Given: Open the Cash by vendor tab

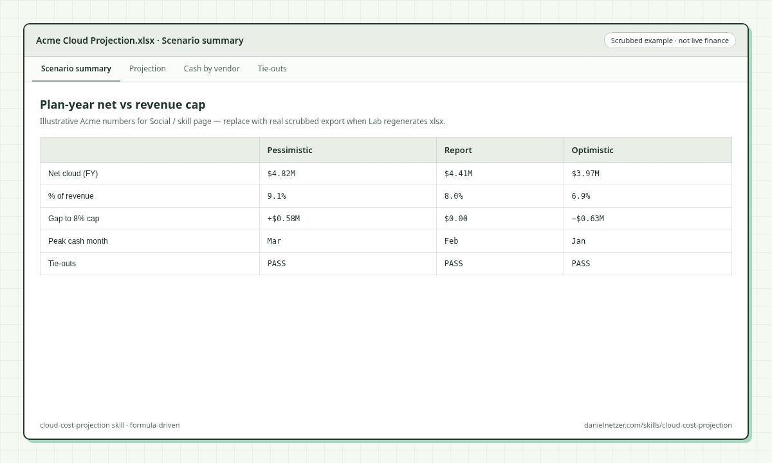Looking at the screenshot, I should pyautogui.click(x=212, y=69).
